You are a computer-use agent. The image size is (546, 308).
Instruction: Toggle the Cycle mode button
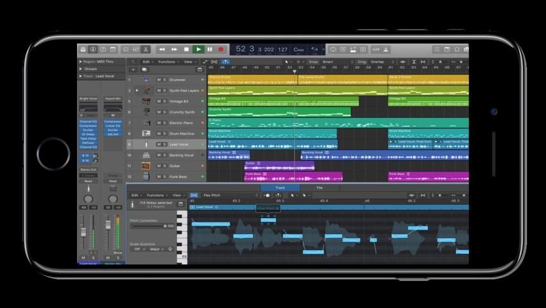332,49
